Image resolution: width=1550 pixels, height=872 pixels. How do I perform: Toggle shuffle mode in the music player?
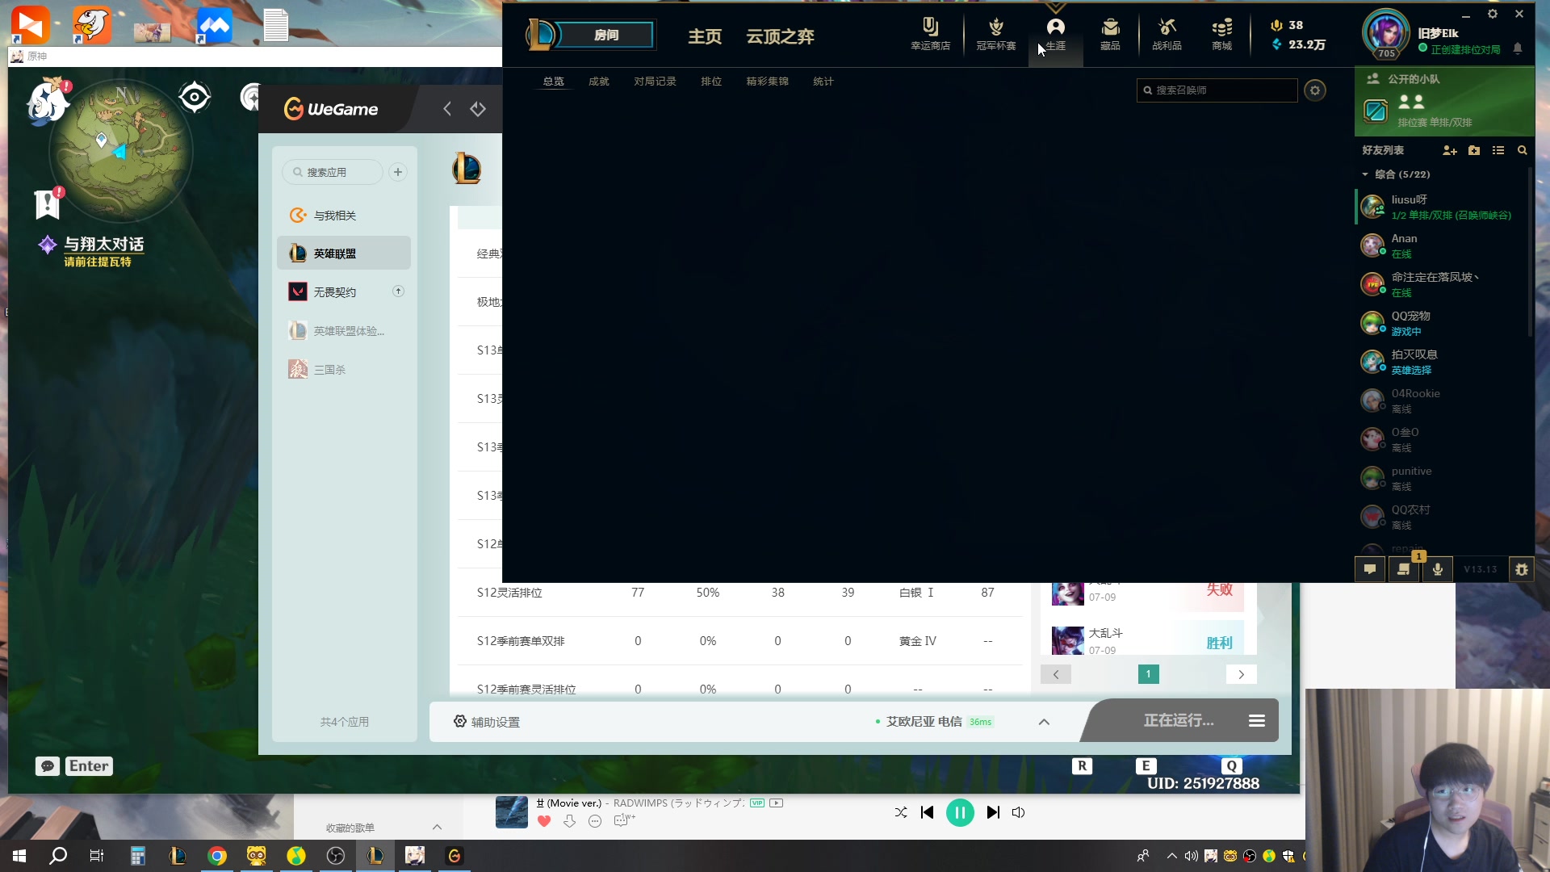pyautogui.click(x=901, y=812)
